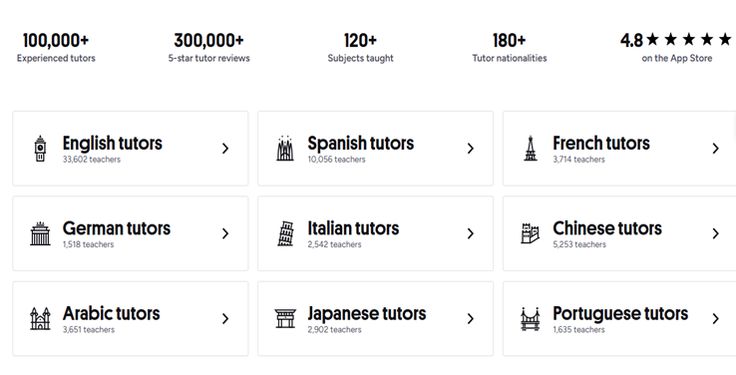736x375 pixels.
Task: Open the French tutors card title
Action: (x=600, y=144)
